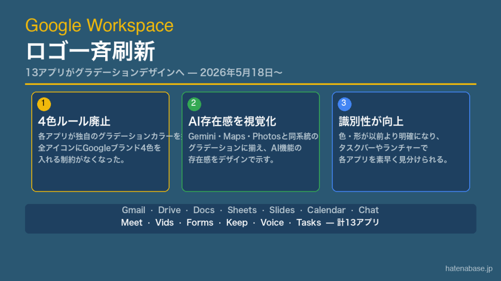
Task: Click the line "全アイコンにGoogleブランド4色を"
Action: 99,148
